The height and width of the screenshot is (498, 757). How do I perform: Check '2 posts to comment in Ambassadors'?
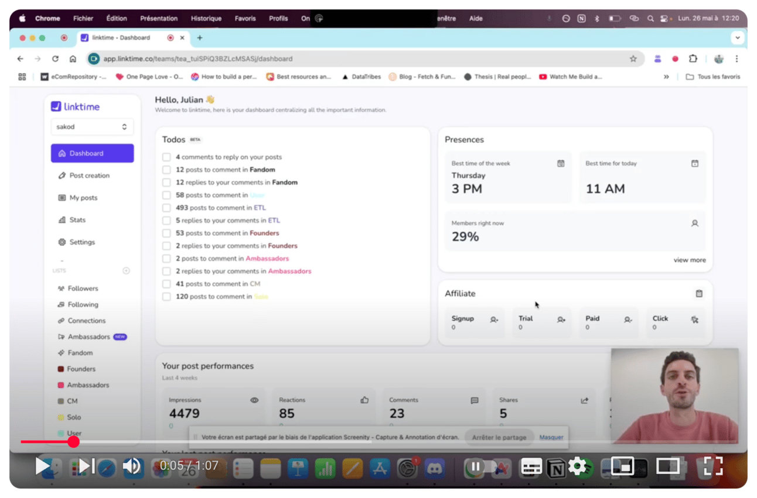click(166, 259)
